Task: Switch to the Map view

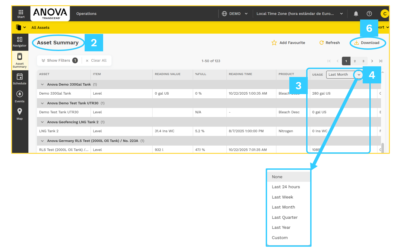Action: click(x=20, y=114)
